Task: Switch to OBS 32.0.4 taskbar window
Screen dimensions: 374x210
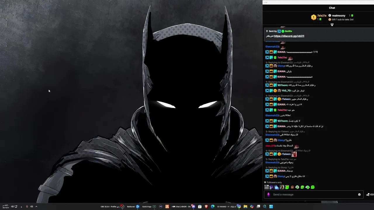Action: click(x=112, y=206)
